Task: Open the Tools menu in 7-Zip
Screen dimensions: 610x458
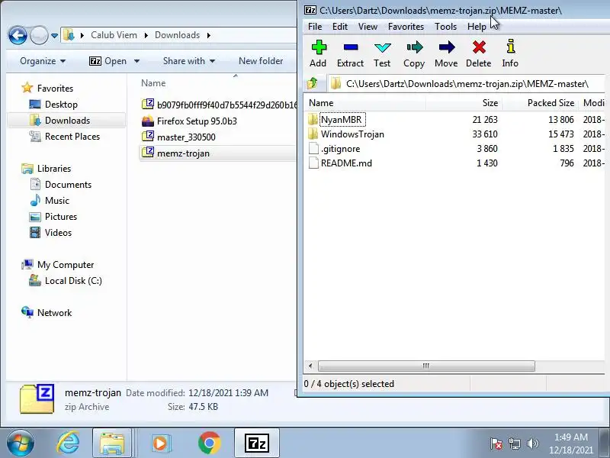Action: coord(445,27)
